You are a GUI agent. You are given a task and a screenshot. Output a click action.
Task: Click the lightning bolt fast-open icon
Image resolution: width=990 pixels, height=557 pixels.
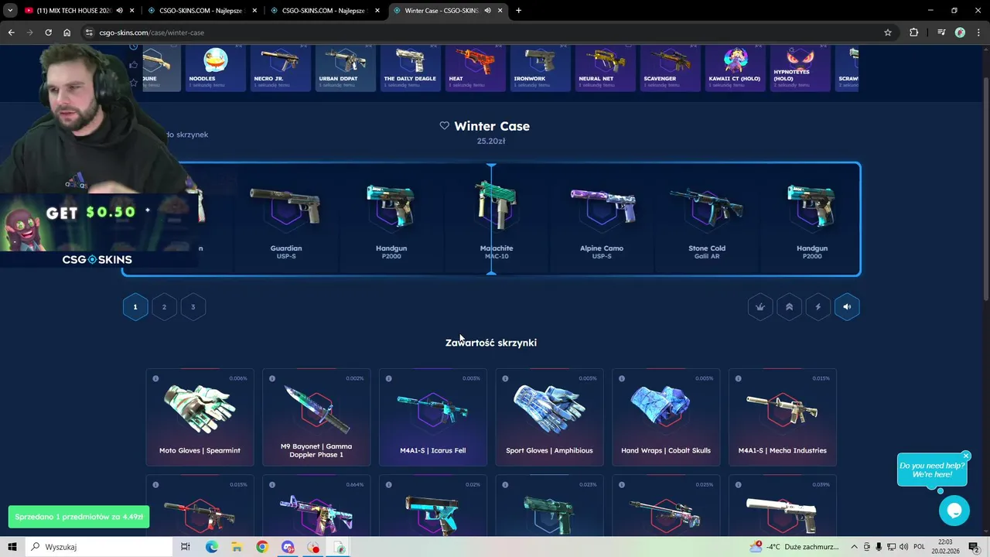click(818, 307)
